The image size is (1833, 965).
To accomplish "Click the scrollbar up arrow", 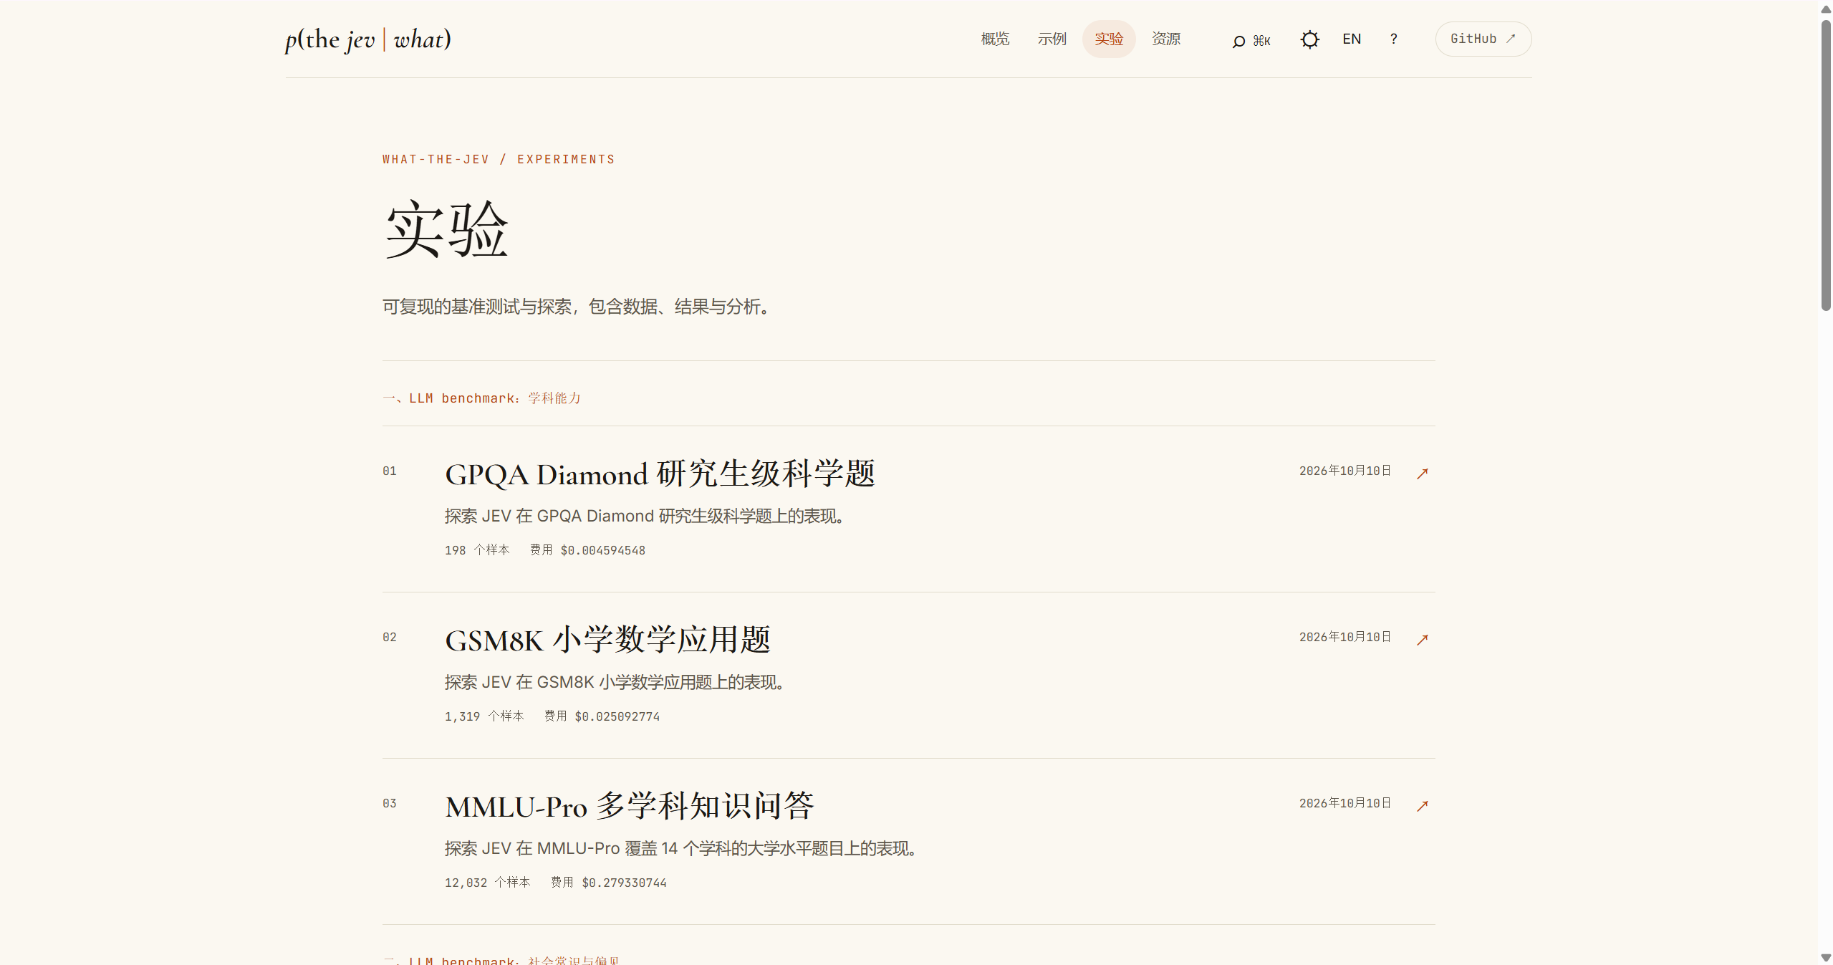I will pos(1826,9).
